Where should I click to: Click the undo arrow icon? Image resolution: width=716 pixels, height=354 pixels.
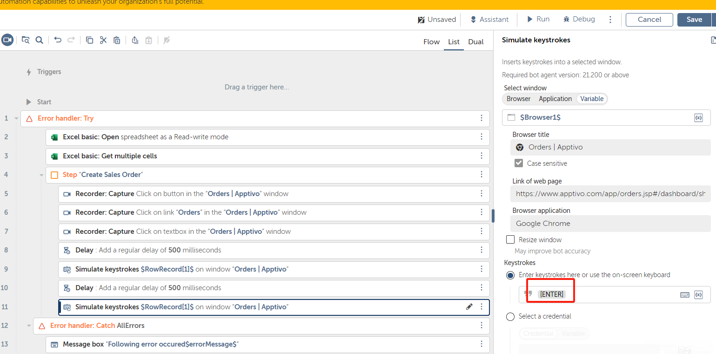pyautogui.click(x=58, y=40)
